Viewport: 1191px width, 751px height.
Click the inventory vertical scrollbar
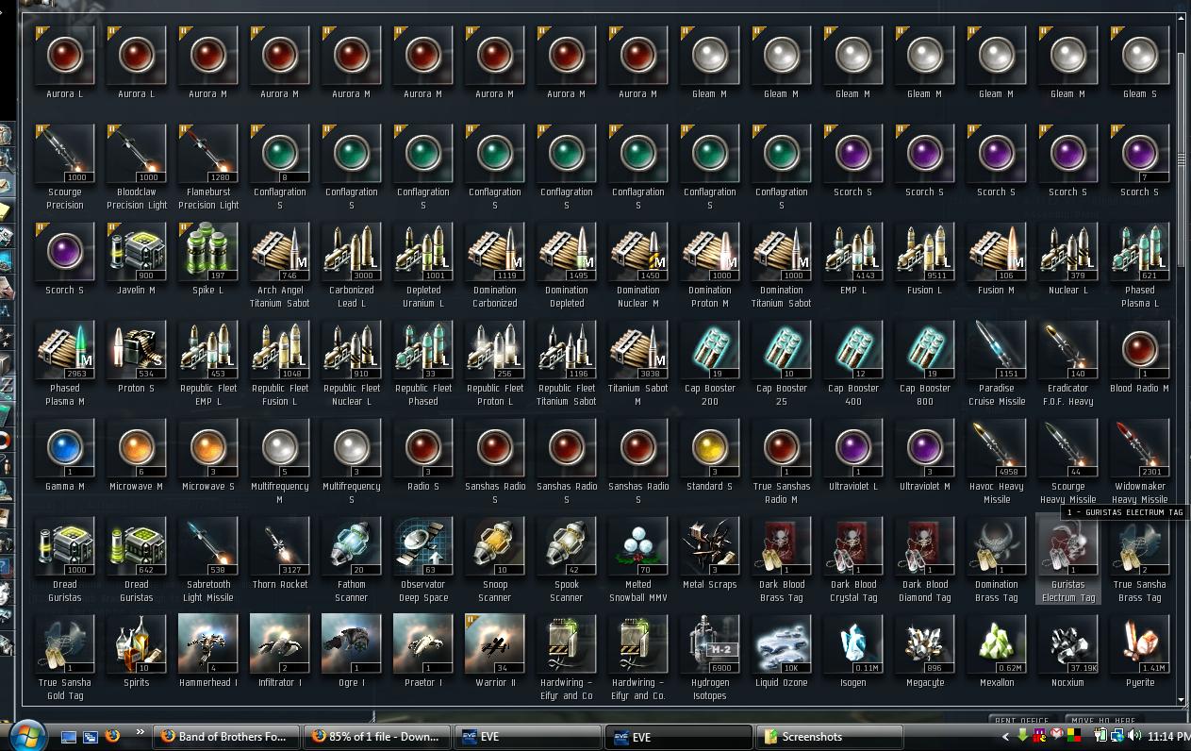coord(1182,359)
